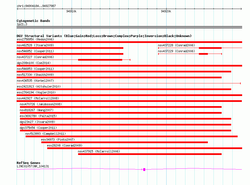The height and width of the screenshot is (185, 250).
Task: Click the nsv437915 (McCarroll2006) label
Action: point(99,151)
